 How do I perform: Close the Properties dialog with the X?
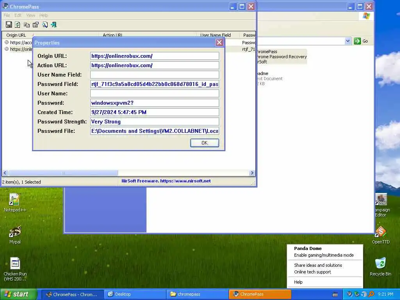pos(219,43)
